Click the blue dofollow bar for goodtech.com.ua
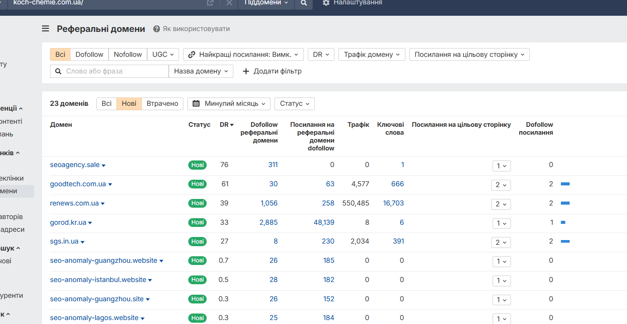 click(x=565, y=184)
